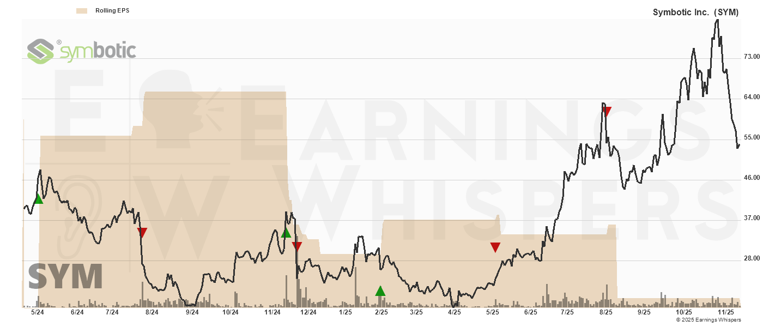Click the Symbotic logo icon
This screenshot has height=327, width=763.
pos(41,51)
